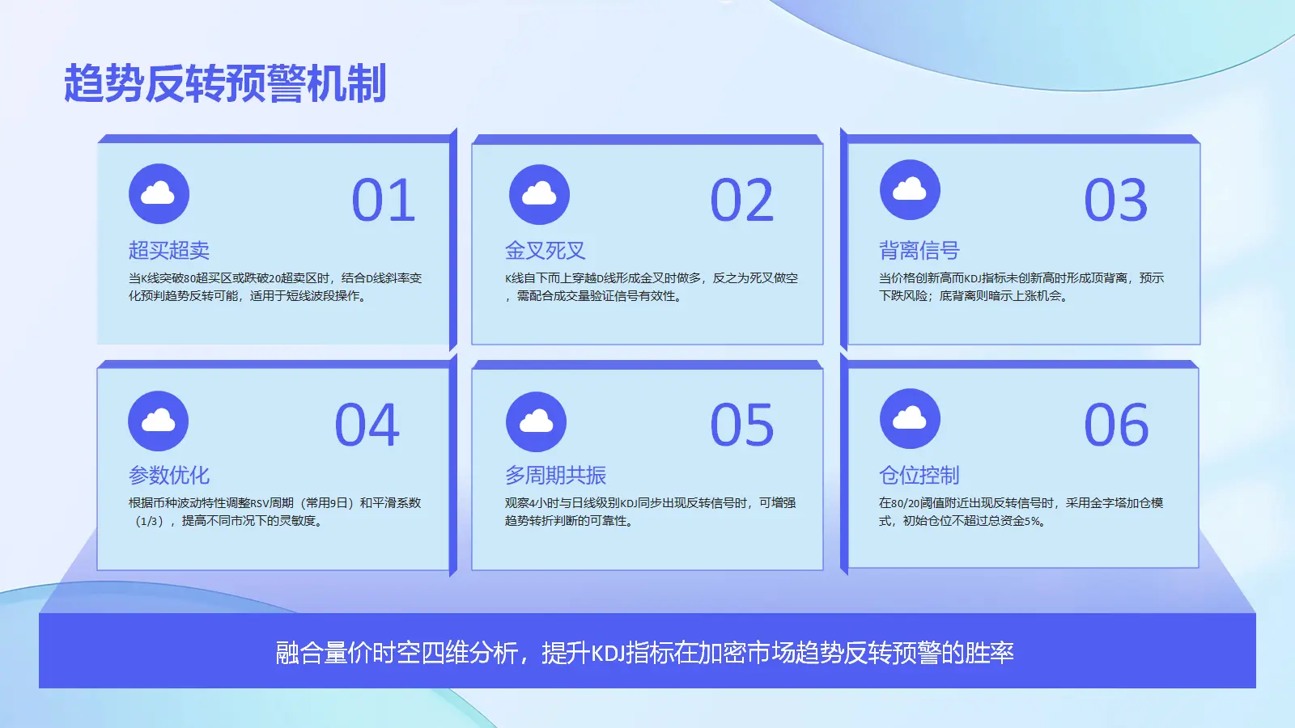1295x728 pixels.
Task: Click the number 01 on first card
Action: (384, 201)
